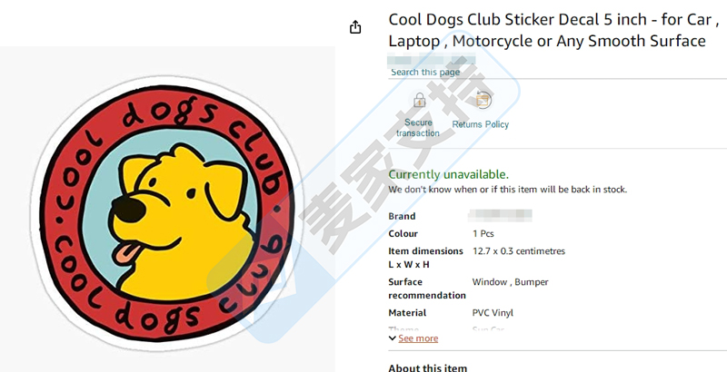The height and width of the screenshot is (372, 727).
Task: Click the Returns Policy box icon
Action: pos(483,100)
